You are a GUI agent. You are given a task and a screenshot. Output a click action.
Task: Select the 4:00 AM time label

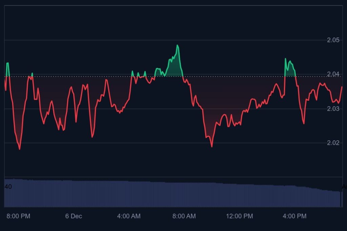pyautogui.click(x=129, y=216)
